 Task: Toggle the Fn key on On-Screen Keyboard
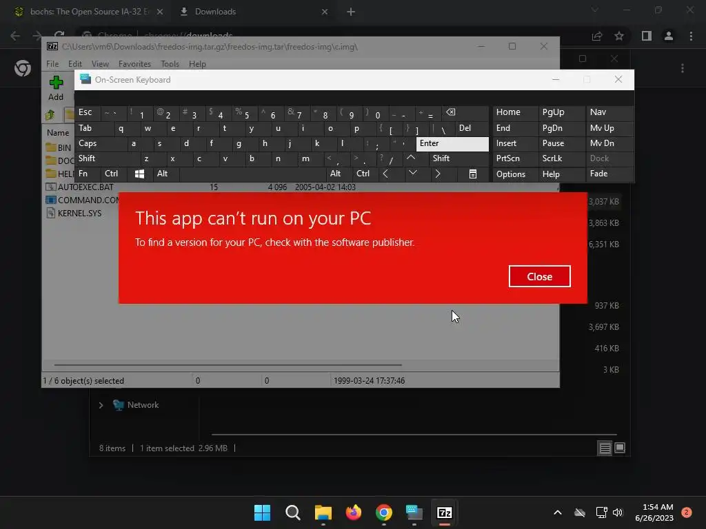pos(88,174)
